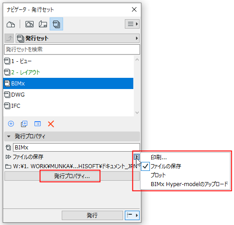Screen dimensions: 234x225
Task: Open the publisher set list settings icon
Action: point(38,124)
